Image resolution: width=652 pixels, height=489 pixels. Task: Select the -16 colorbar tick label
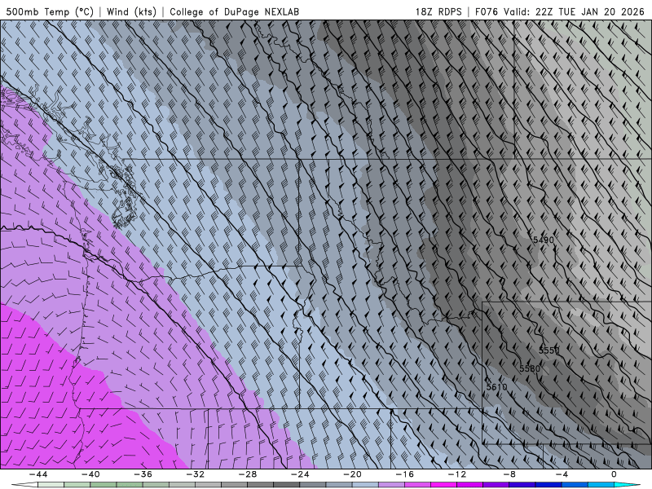point(404,474)
